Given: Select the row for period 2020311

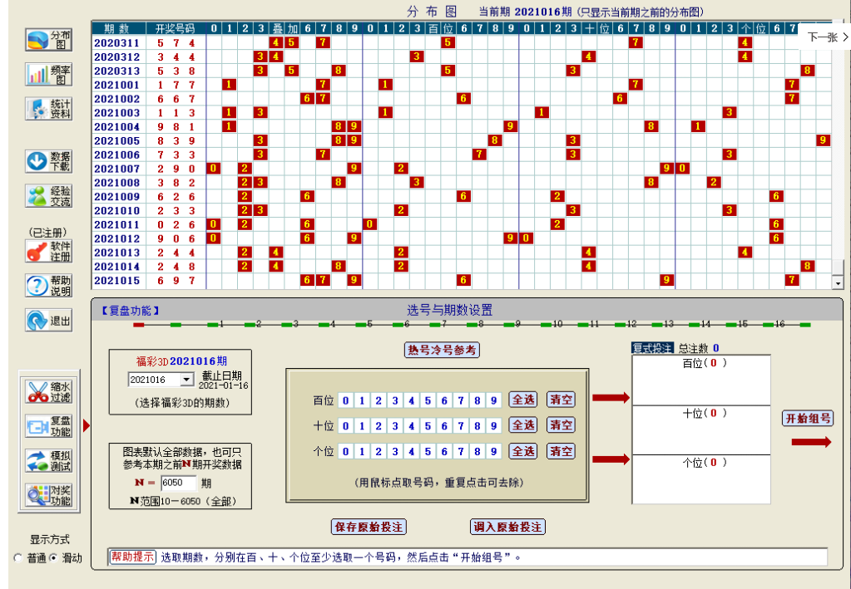Looking at the screenshot, I should 462,42.
